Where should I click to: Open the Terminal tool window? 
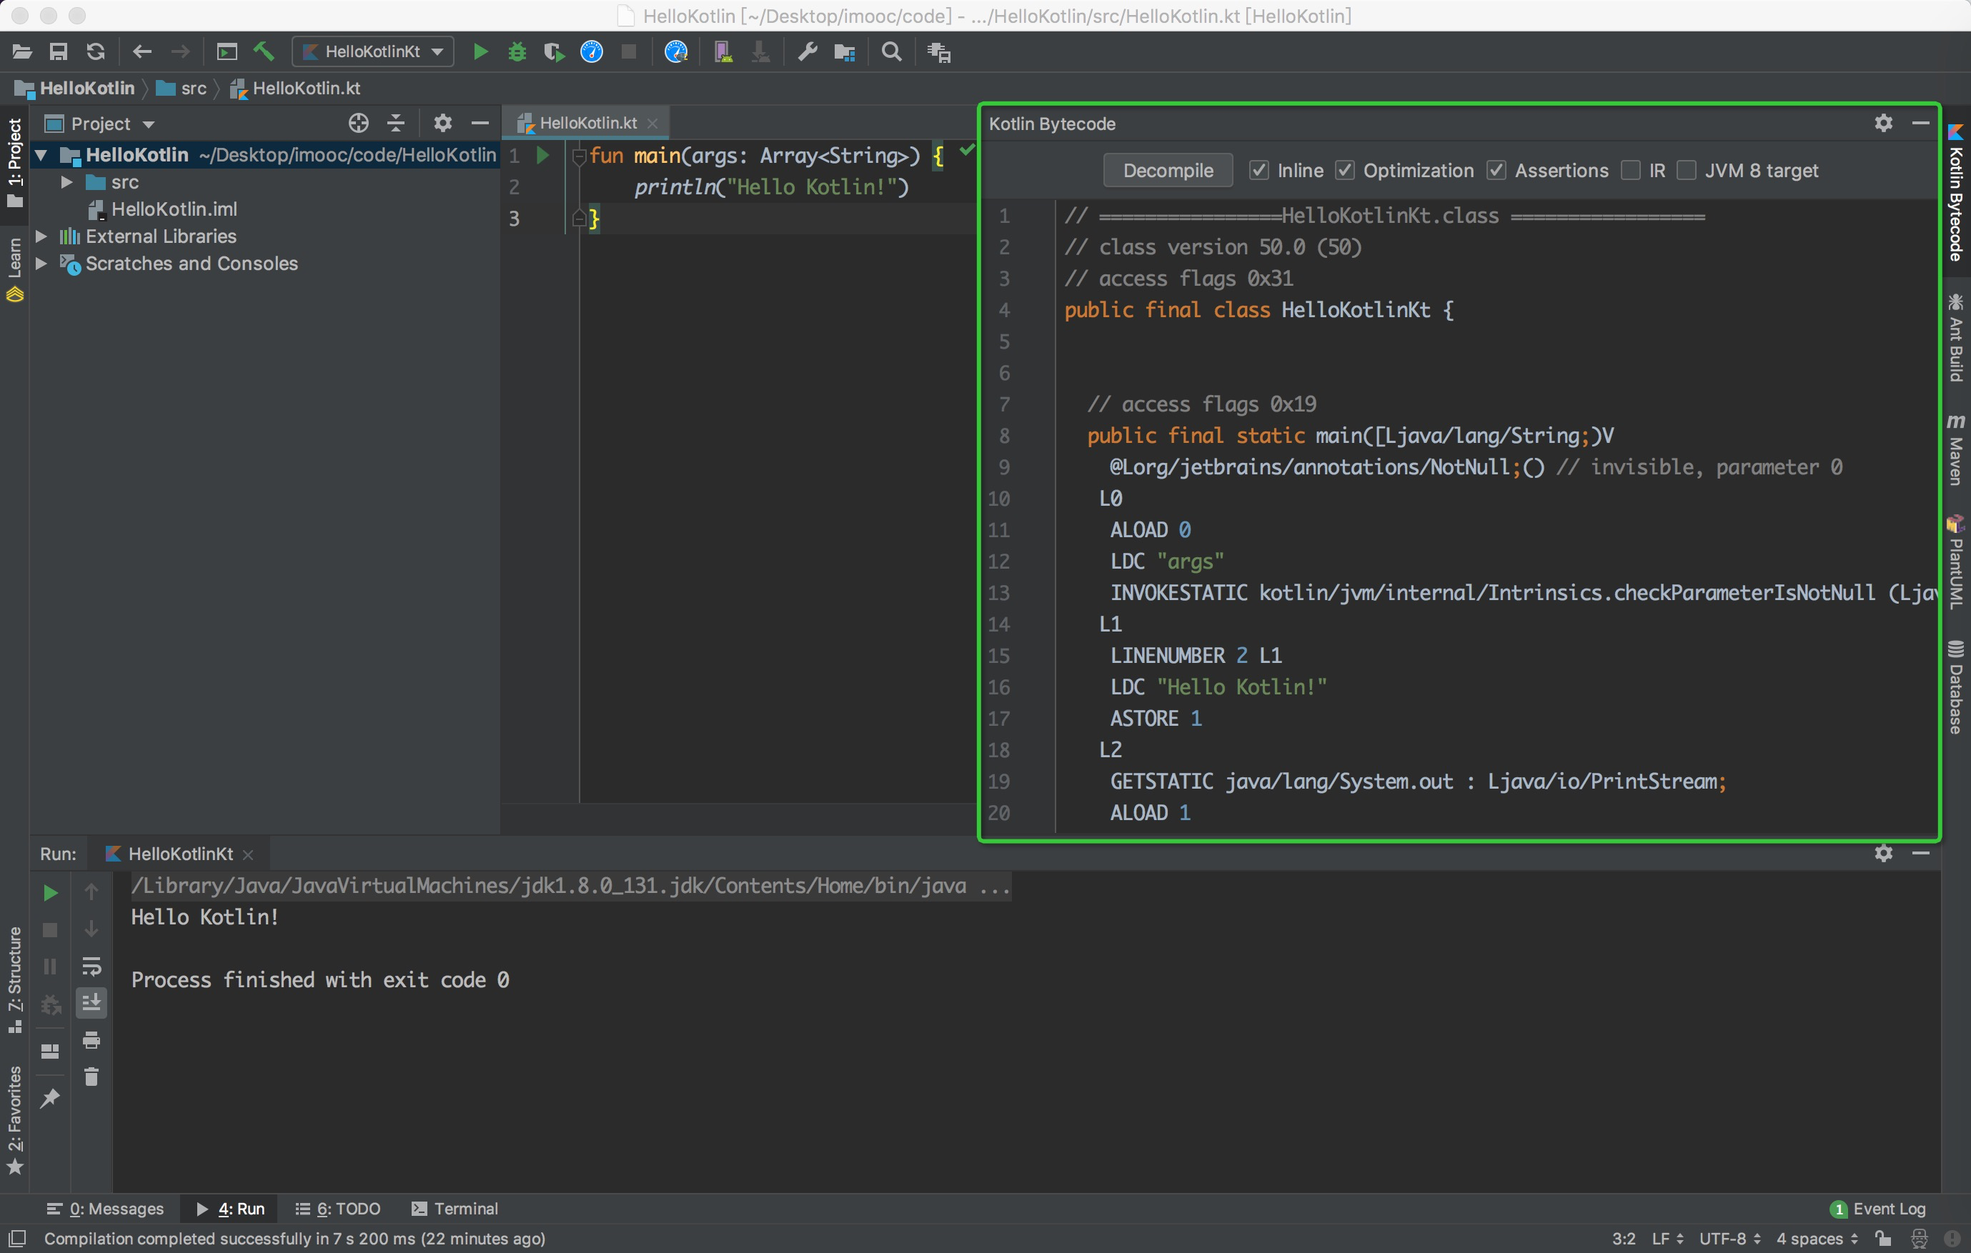[x=455, y=1209]
